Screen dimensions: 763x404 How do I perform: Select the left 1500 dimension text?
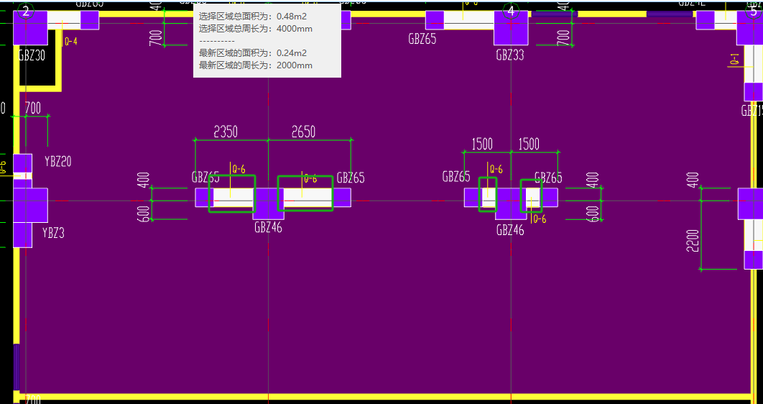coord(482,144)
